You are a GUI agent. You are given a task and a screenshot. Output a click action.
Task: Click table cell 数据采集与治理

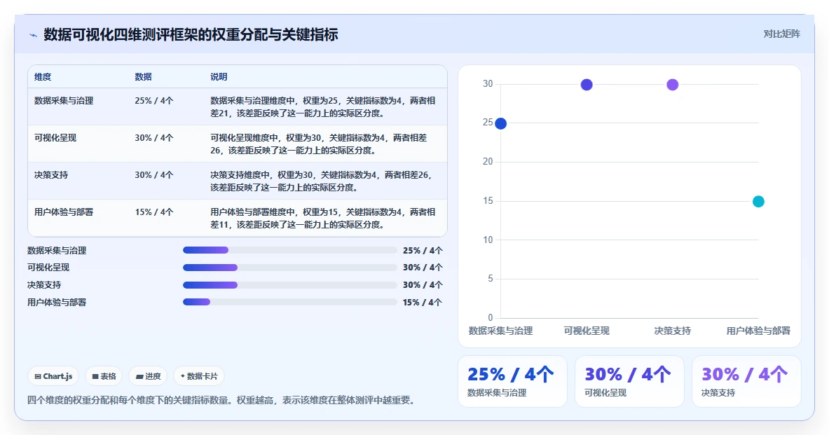tap(64, 100)
